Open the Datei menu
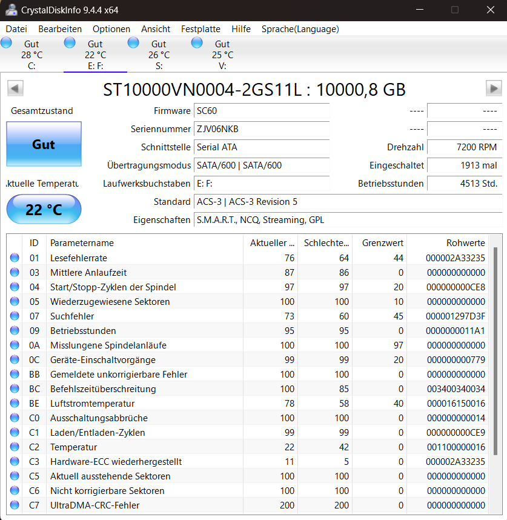 [16, 29]
